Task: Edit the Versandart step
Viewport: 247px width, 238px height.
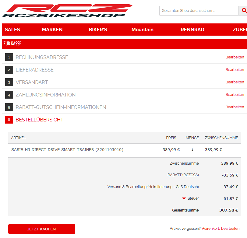Action: 235,82
